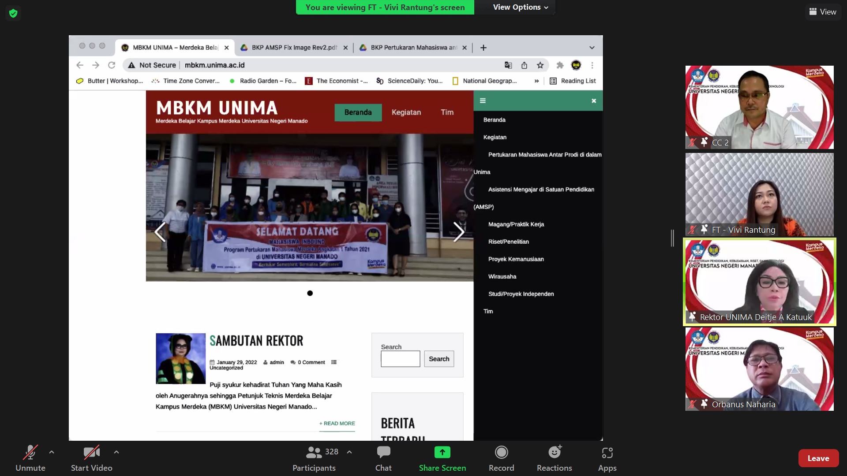Open the Reading List
Screen dimensions: 847x476
pos(573,81)
